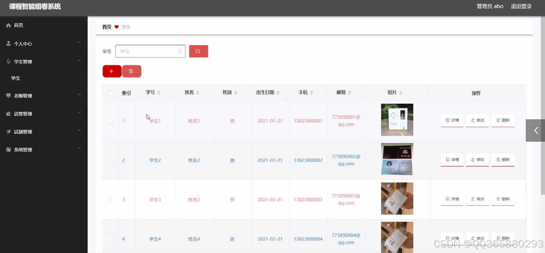Collapse the 学生管理 chevron

pyautogui.click(x=79, y=61)
